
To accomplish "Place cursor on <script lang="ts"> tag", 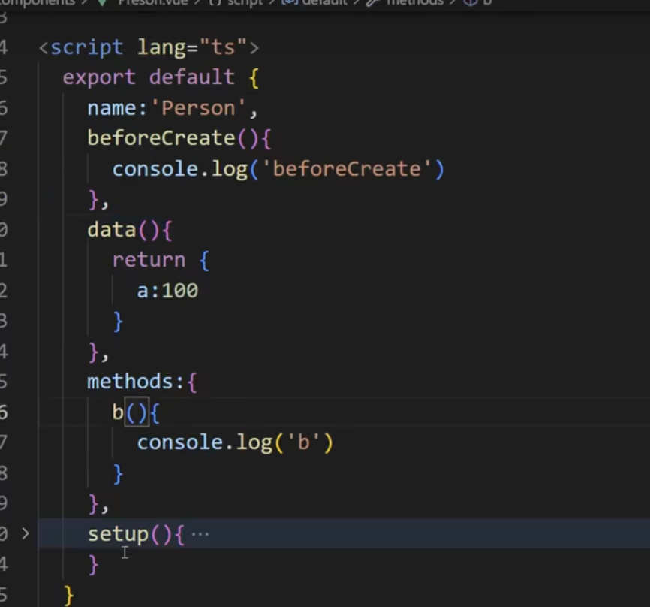I will pyautogui.click(x=149, y=47).
